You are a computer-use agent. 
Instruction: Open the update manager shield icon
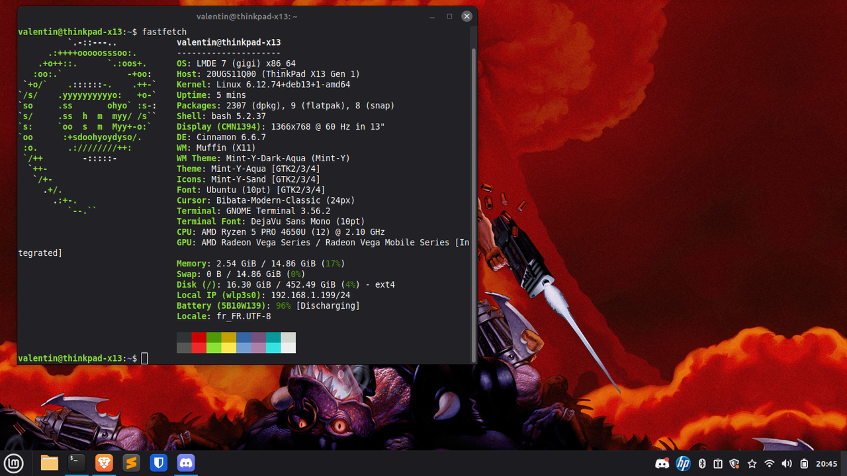tap(735, 463)
